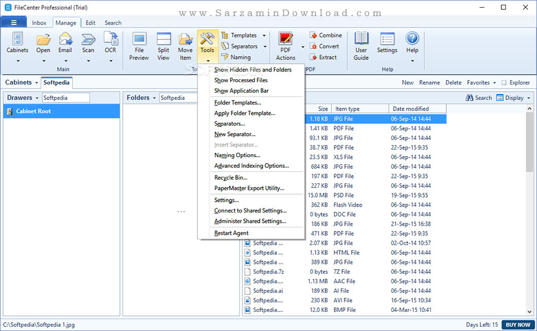Expand the Scan dropdown arrow
Image resolution: width=537 pixels, height=331 pixels.
coord(88,61)
